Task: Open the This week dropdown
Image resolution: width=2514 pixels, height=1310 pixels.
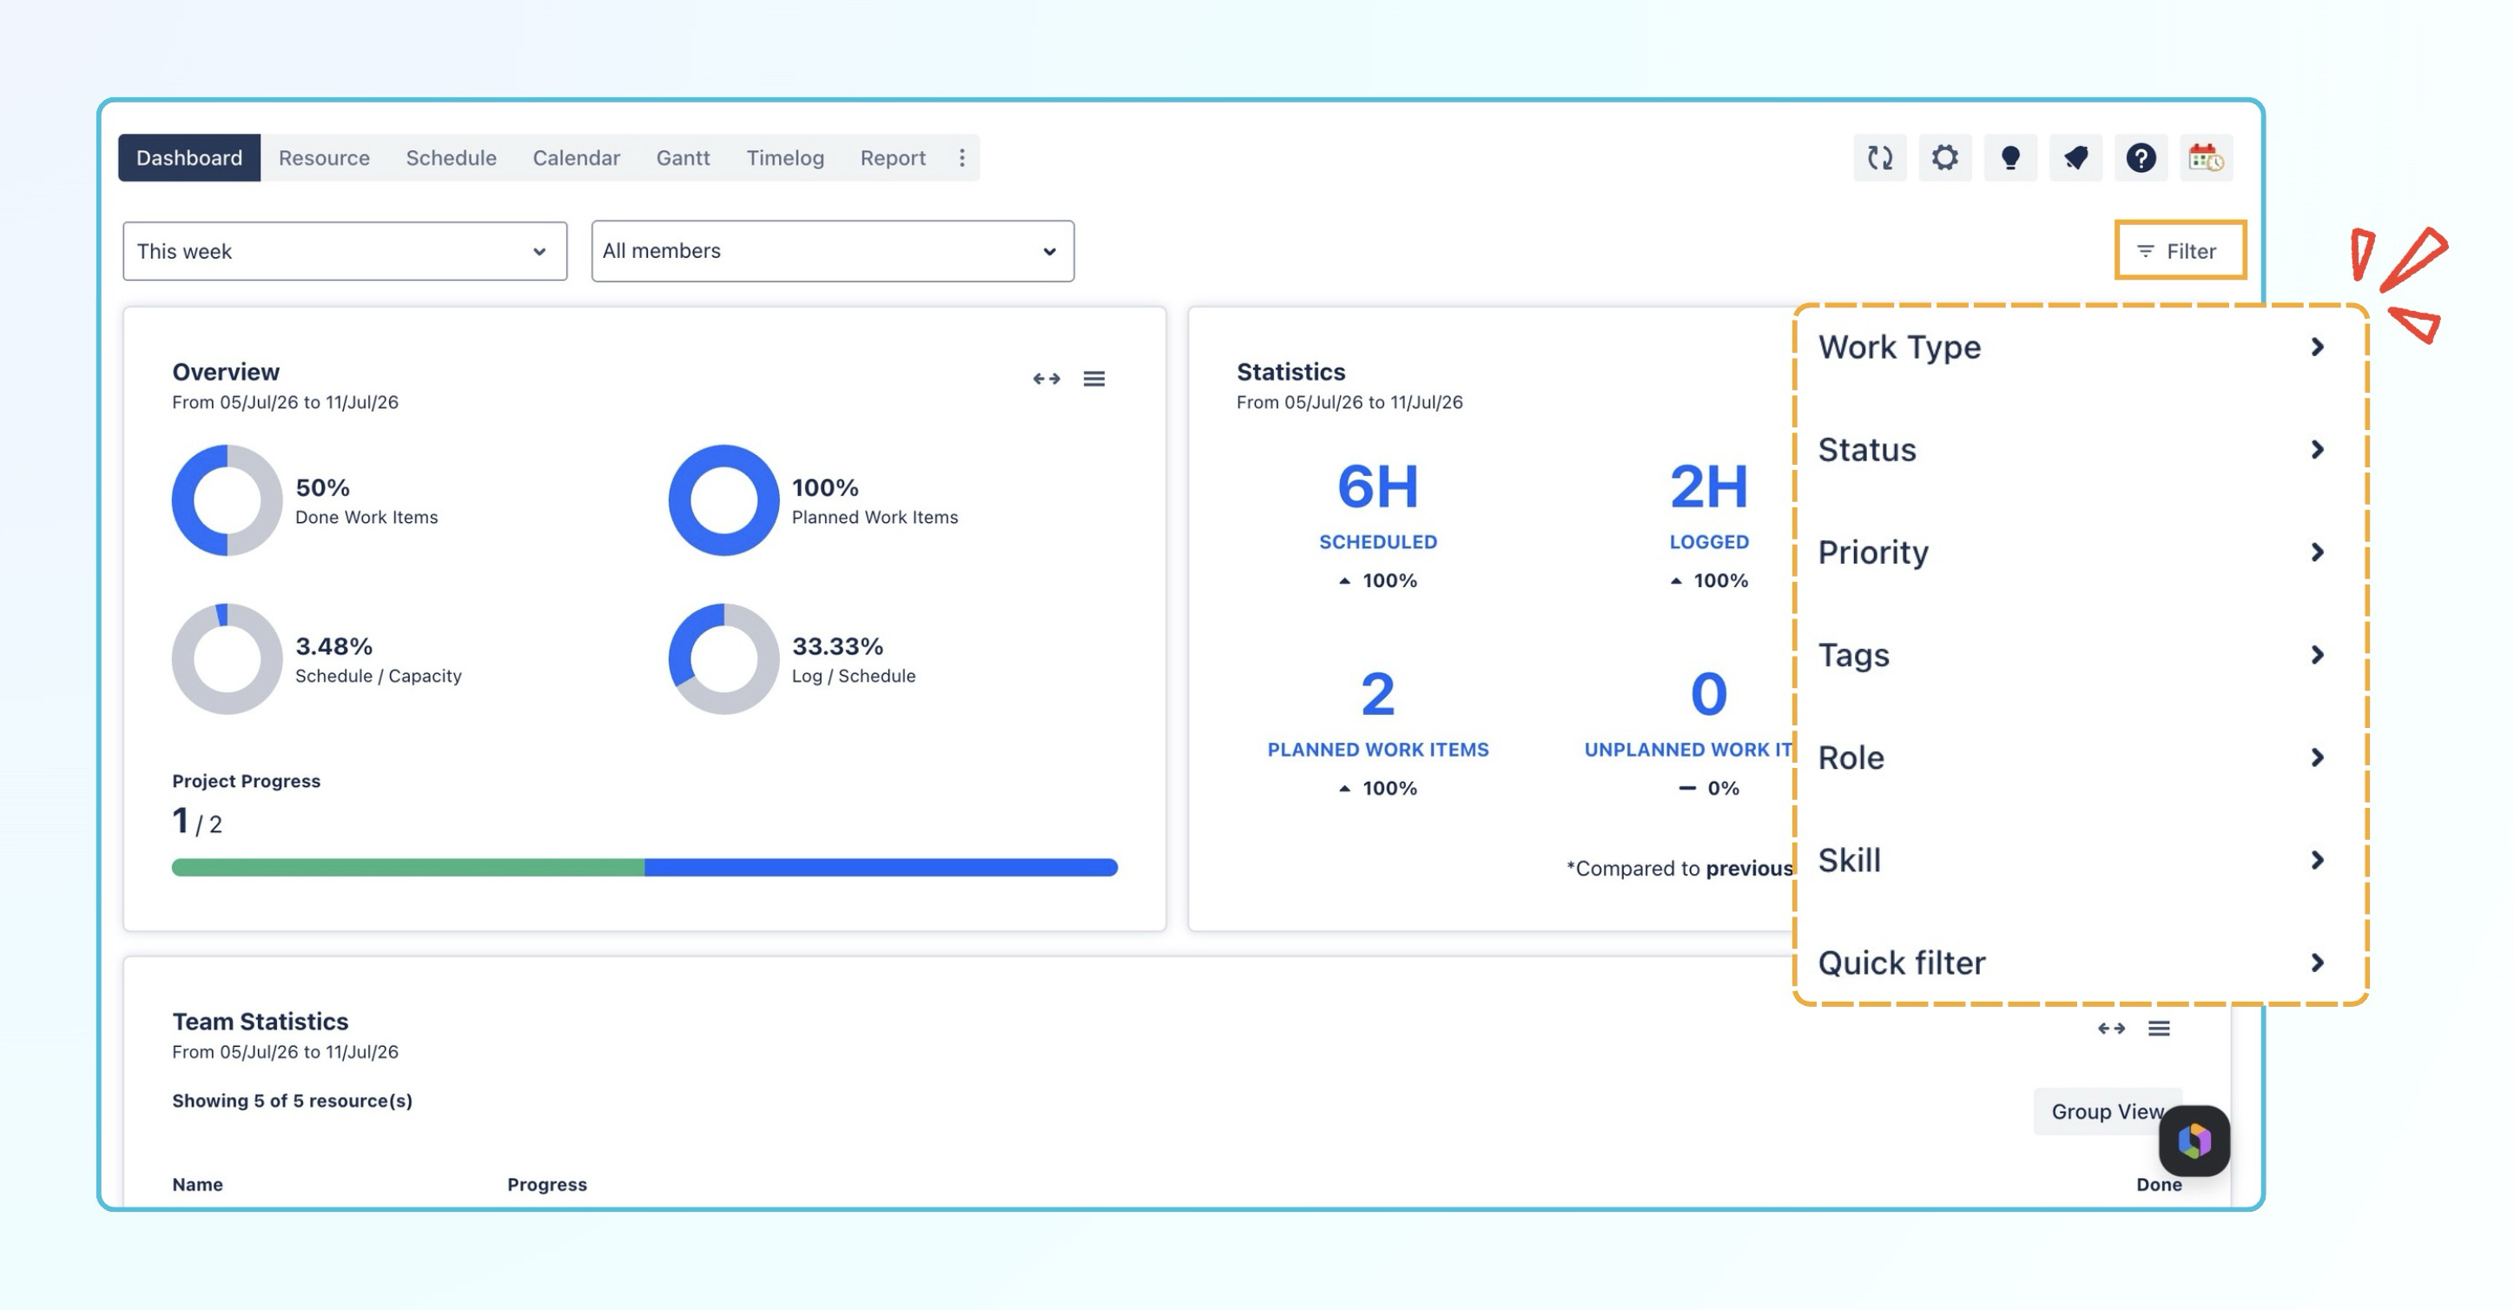Action: point(345,251)
